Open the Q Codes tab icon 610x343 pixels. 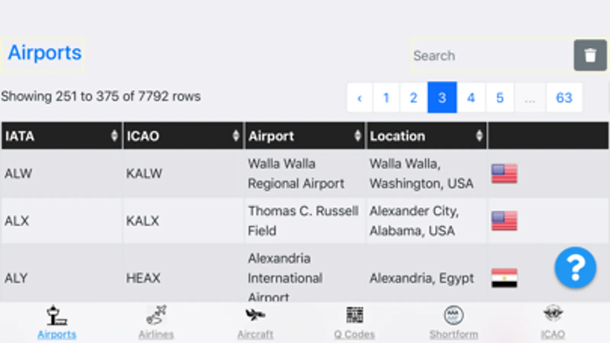354,315
